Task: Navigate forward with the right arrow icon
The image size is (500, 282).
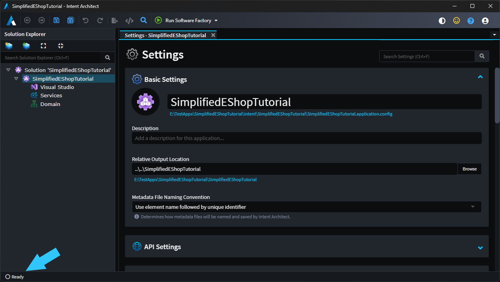Action: click(41, 20)
